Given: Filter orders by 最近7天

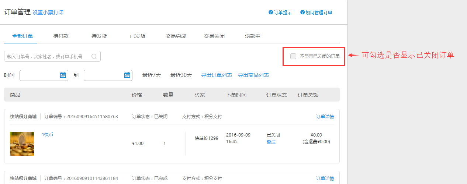Looking at the screenshot, I should click(x=152, y=75).
